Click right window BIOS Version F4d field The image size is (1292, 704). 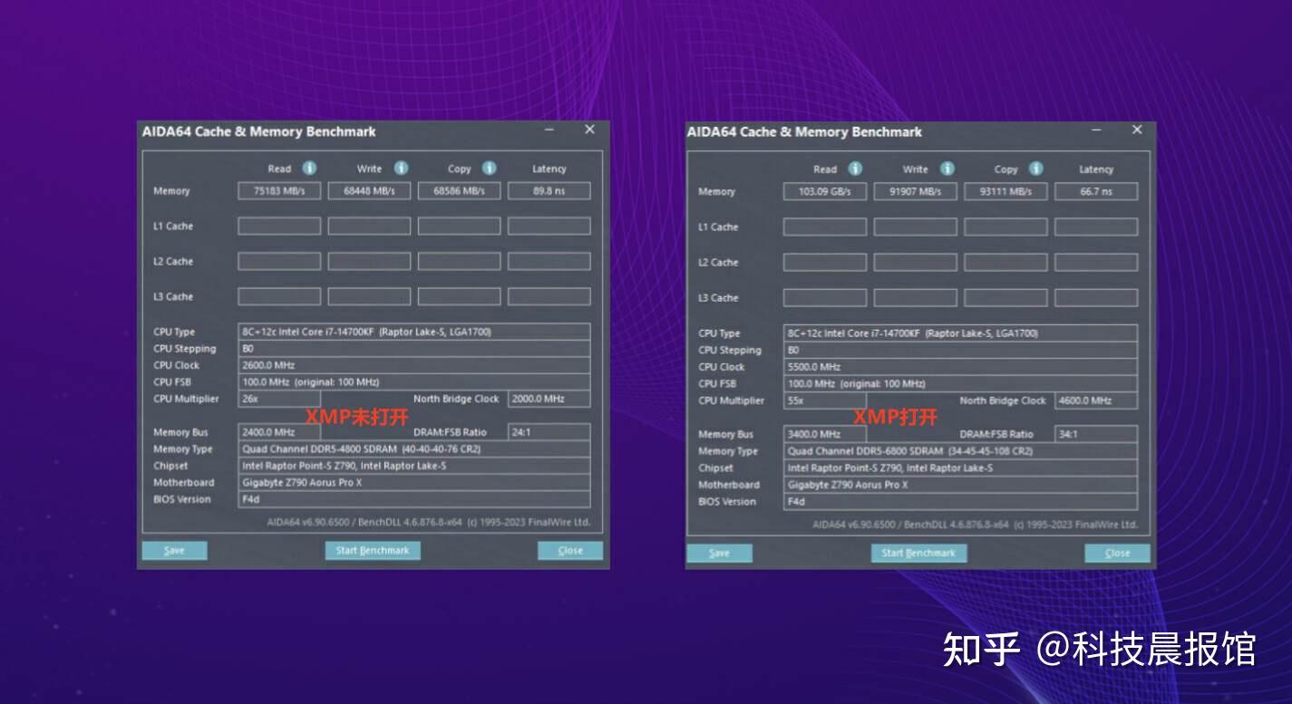click(961, 501)
